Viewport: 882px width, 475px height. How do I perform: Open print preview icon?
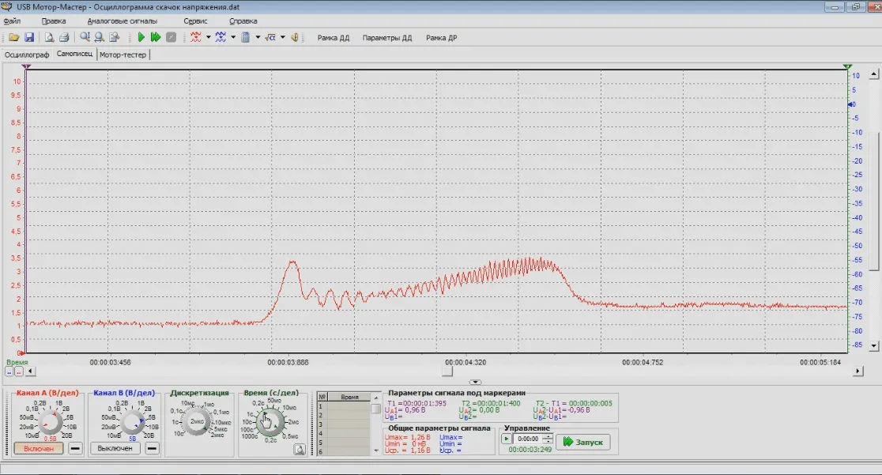(x=50, y=37)
